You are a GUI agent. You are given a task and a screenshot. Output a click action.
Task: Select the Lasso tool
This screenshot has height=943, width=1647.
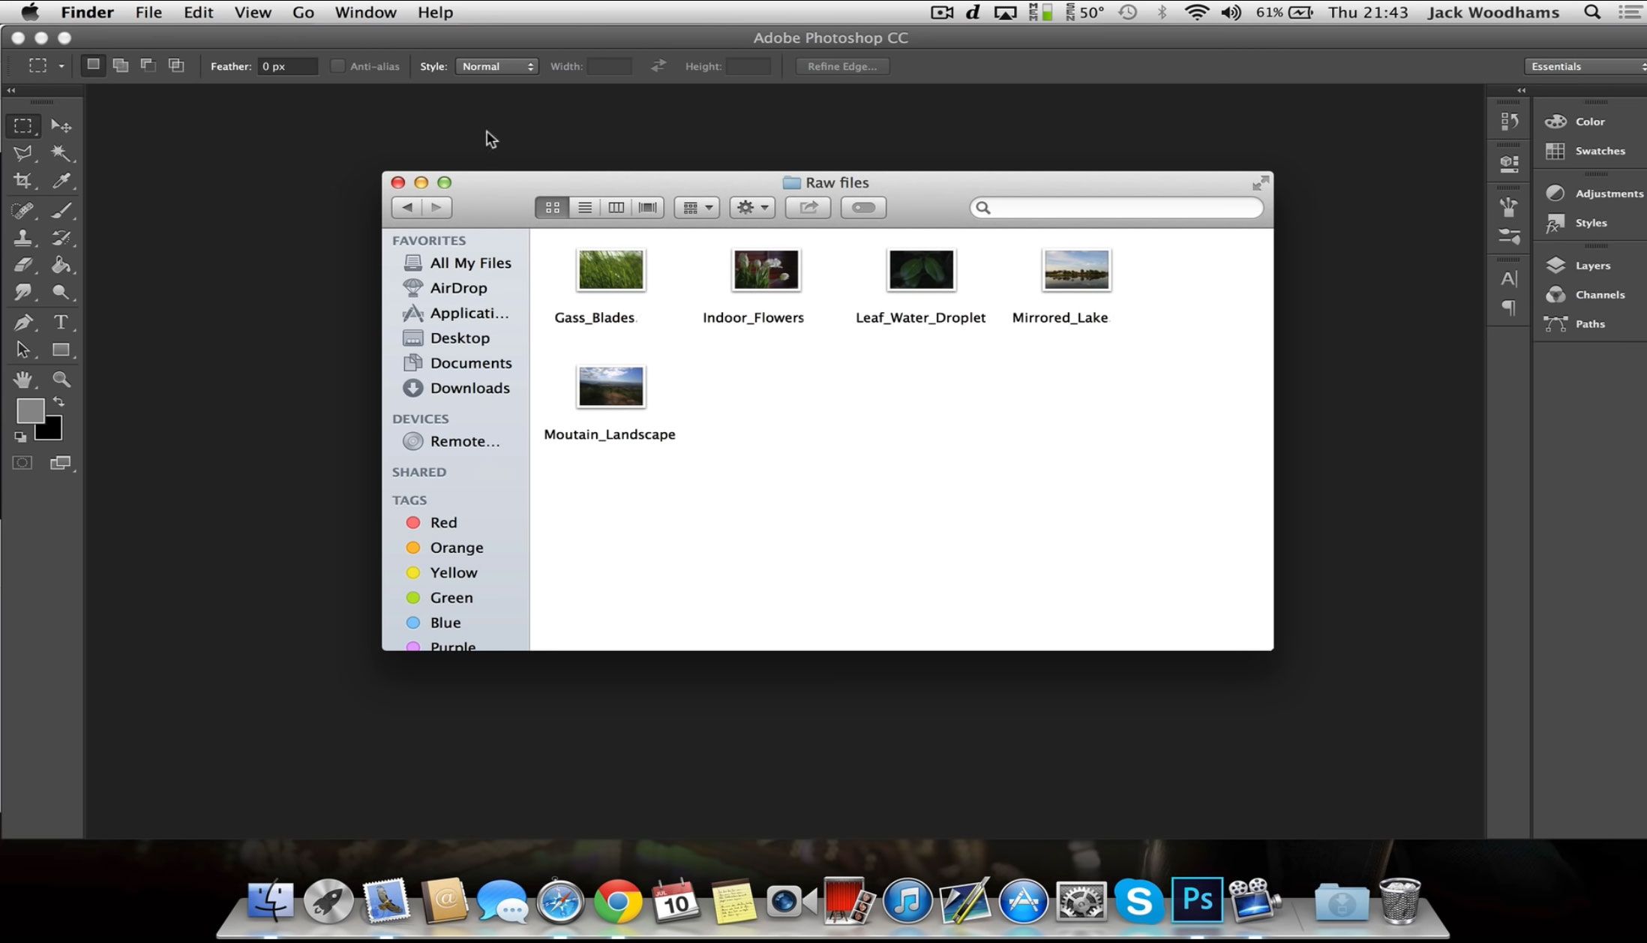(x=24, y=153)
